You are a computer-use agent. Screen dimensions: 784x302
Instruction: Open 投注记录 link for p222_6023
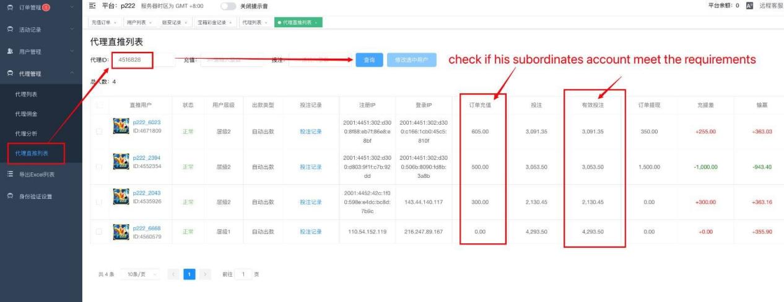click(311, 132)
